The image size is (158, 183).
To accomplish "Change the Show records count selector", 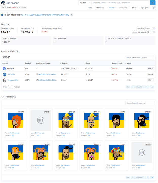I will [x=11, y=87].
